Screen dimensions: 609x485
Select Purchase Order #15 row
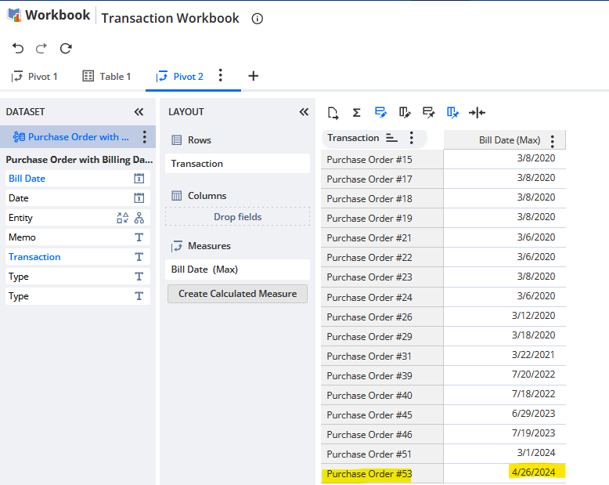point(382,159)
